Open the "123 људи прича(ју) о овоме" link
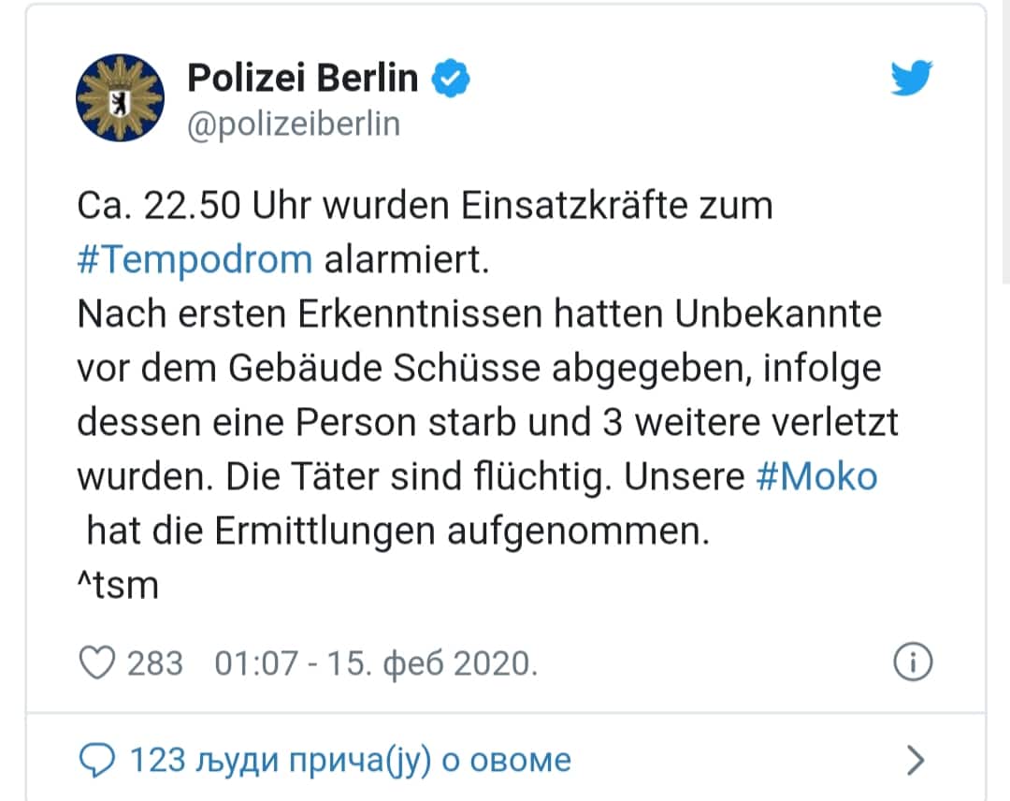1010x801 pixels. (x=350, y=759)
